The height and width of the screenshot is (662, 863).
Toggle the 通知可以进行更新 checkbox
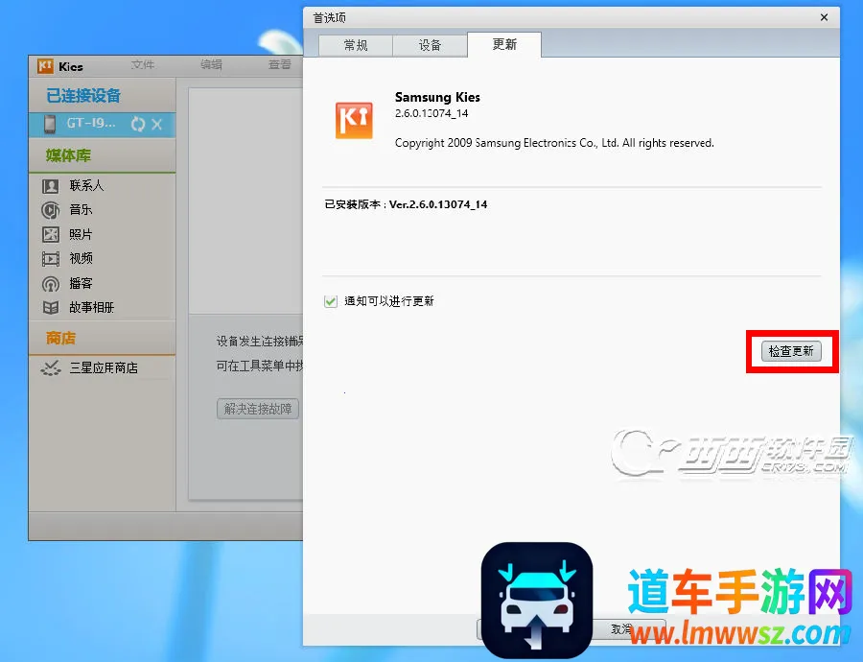331,301
